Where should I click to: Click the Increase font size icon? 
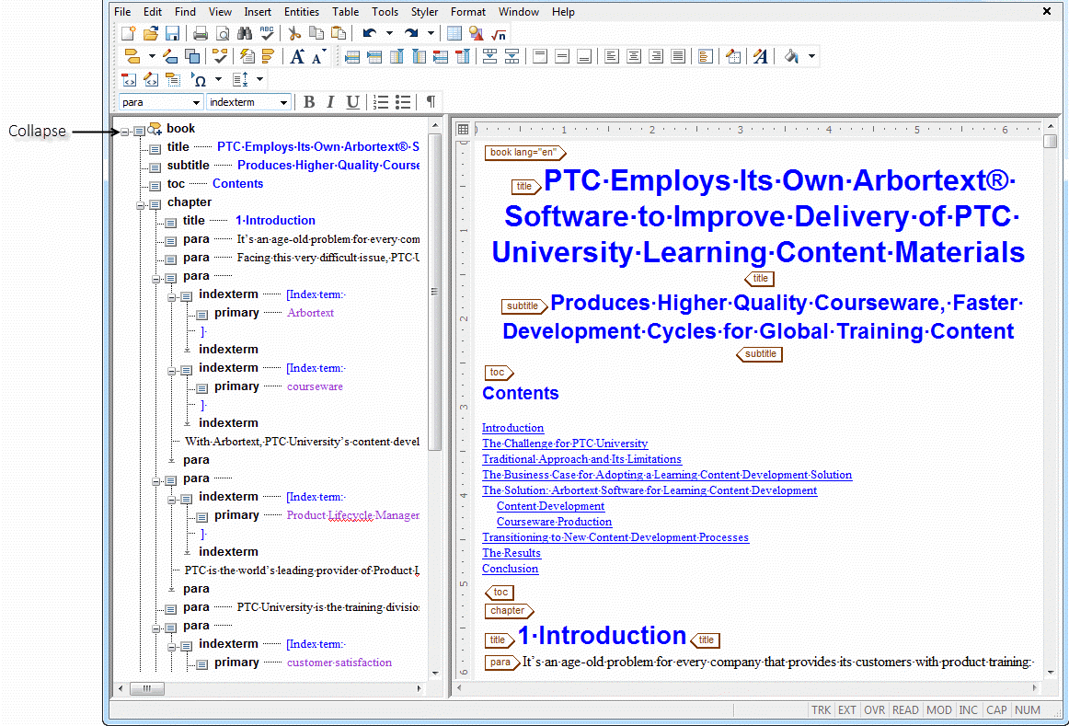point(297,56)
